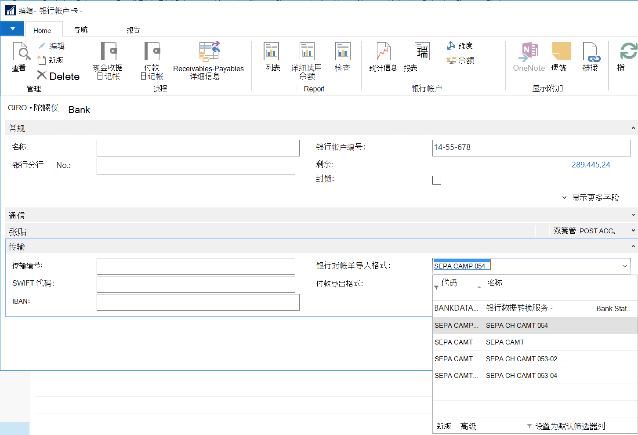This screenshot has height=435, width=638.
Task: Click the Name (名称) input field
Action: click(198, 148)
